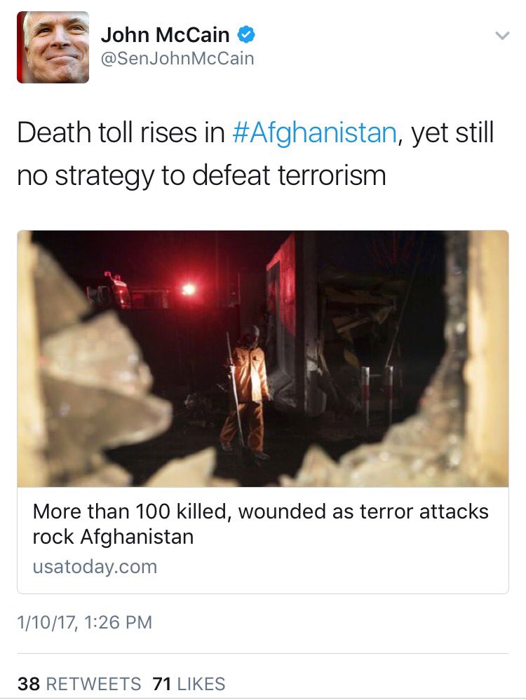526x700 pixels.
Task: Click "rock Afghanistan" headline line
Action: (x=113, y=537)
